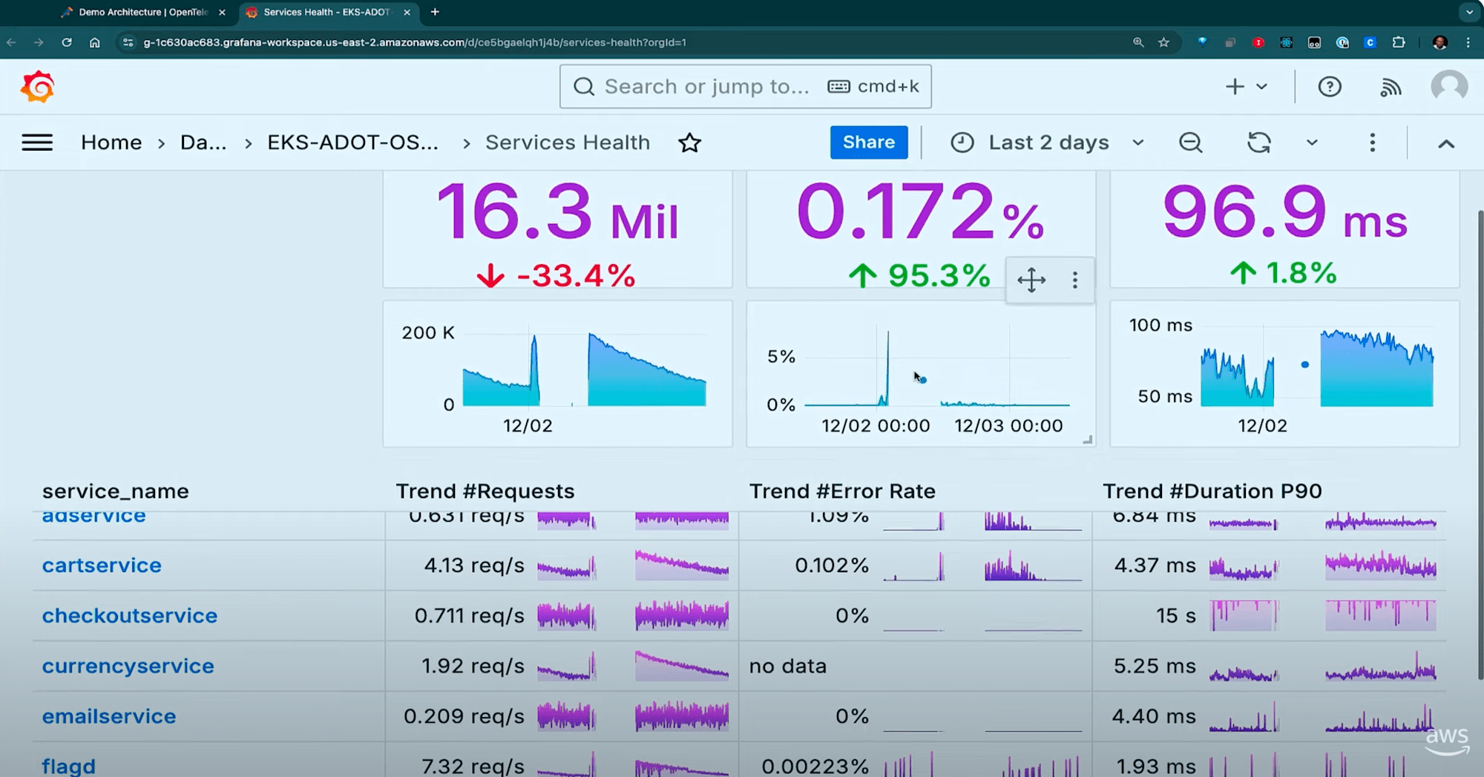Screen dimensions: 1484x777
Task: Open the user profile avatar
Action: point(1448,86)
